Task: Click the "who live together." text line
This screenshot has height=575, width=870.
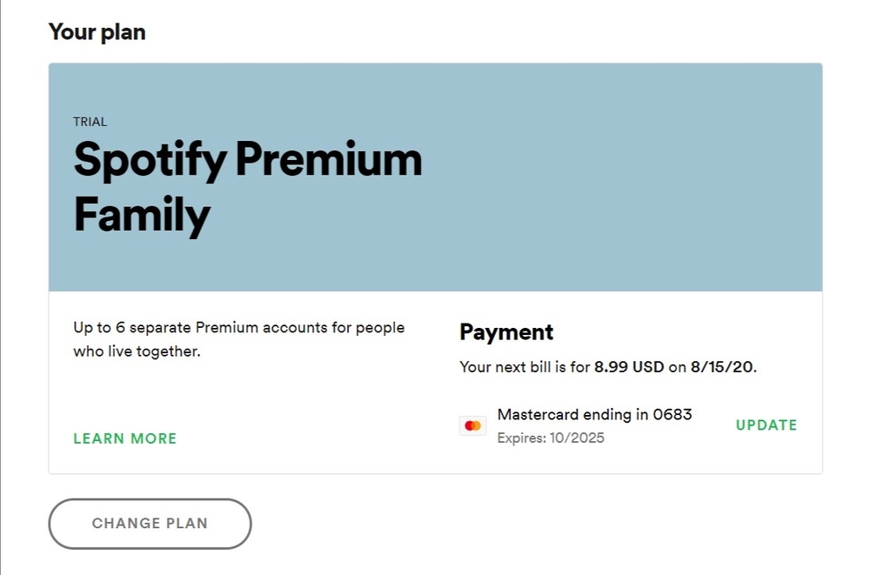Action: pos(137,351)
